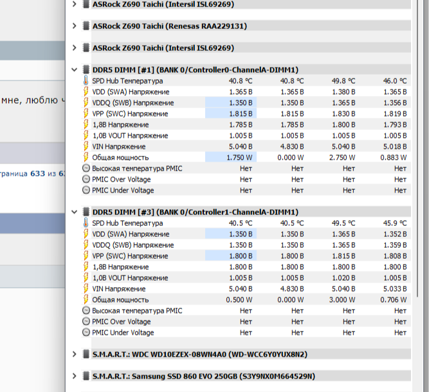
Task: Collapse the DDR5 DIMM [#1] sensor group
Action: click(75, 70)
